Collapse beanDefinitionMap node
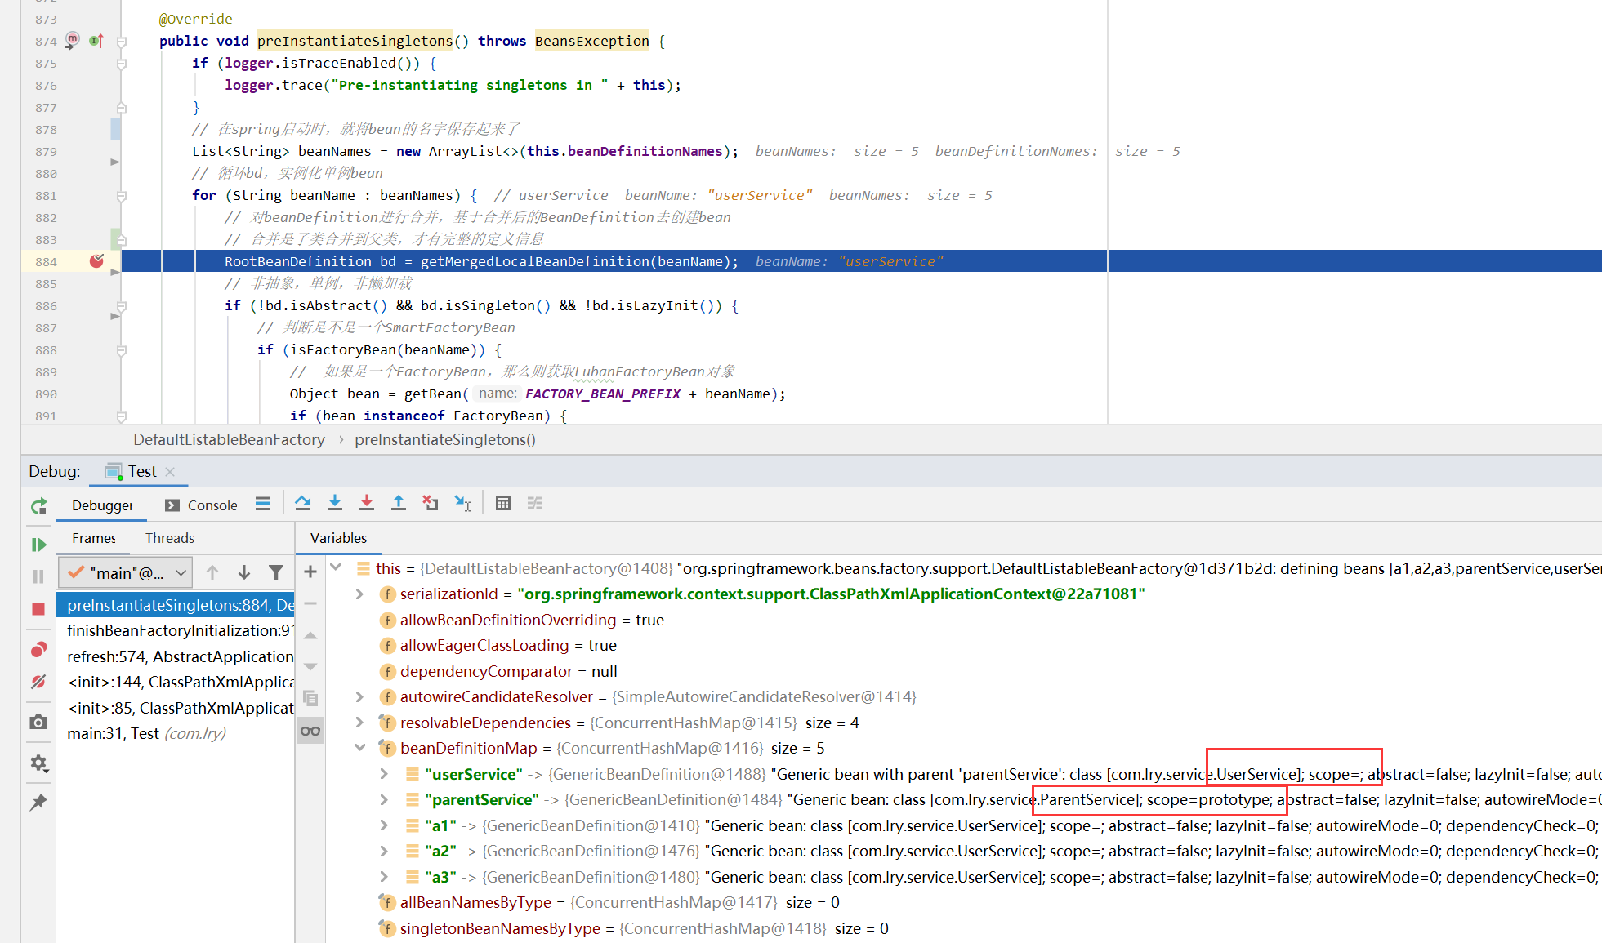Image resolution: width=1602 pixels, height=943 pixels. [x=359, y=748]
